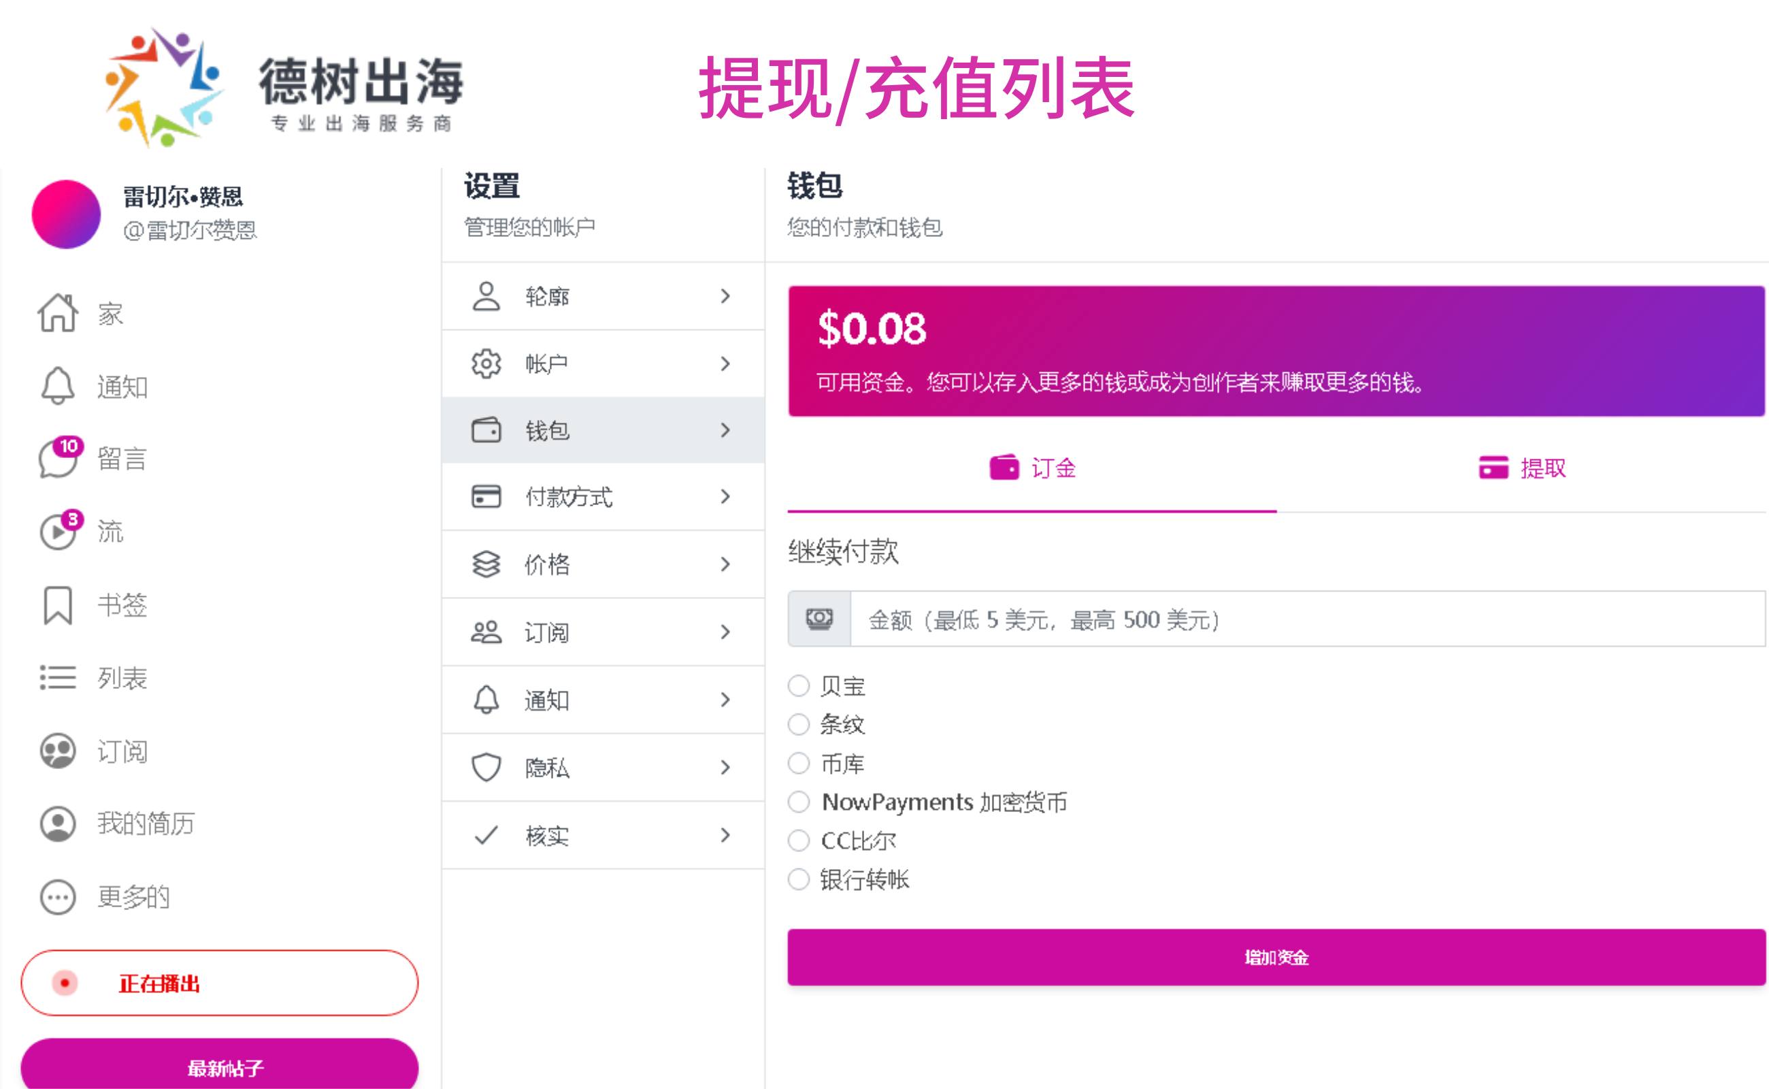Expand the Profile (轮廓) settings chevron
Image resolution: width=1769 pixels, height=1089 pixels.
(x=725, y=296)
